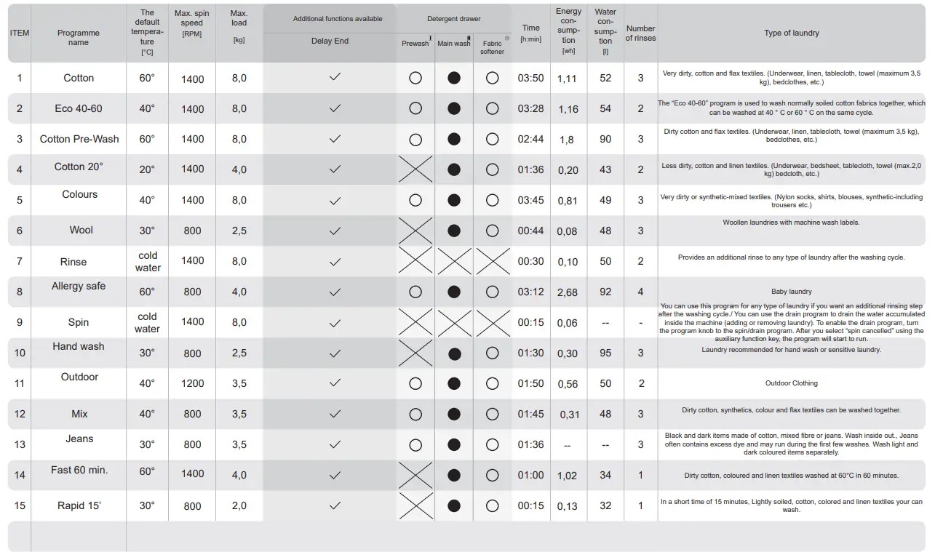Click the fabric softener circle for Rapid 15'

[493, 505]
